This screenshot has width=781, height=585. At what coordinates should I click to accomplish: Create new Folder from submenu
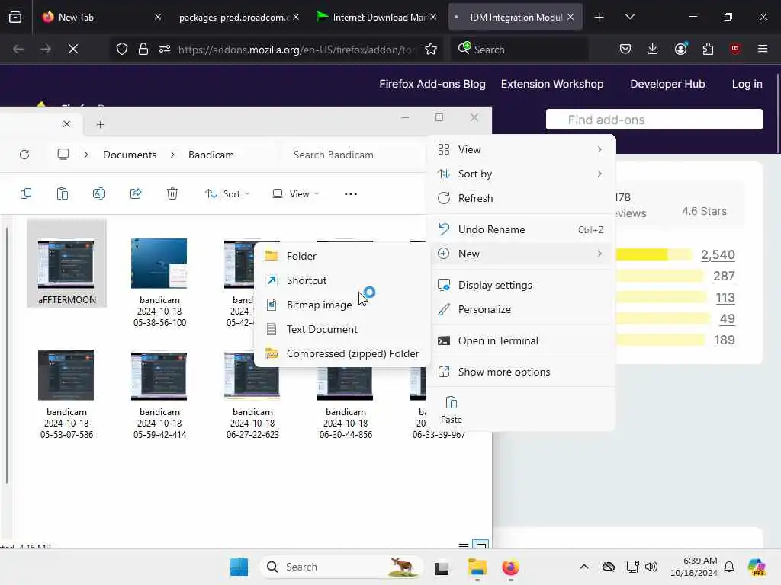pos(342,256)
